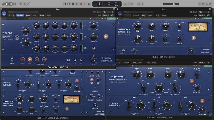Click Undo in the SMC 2B header
The width and height of the screenshot is (214, 120).
(42, 15)
